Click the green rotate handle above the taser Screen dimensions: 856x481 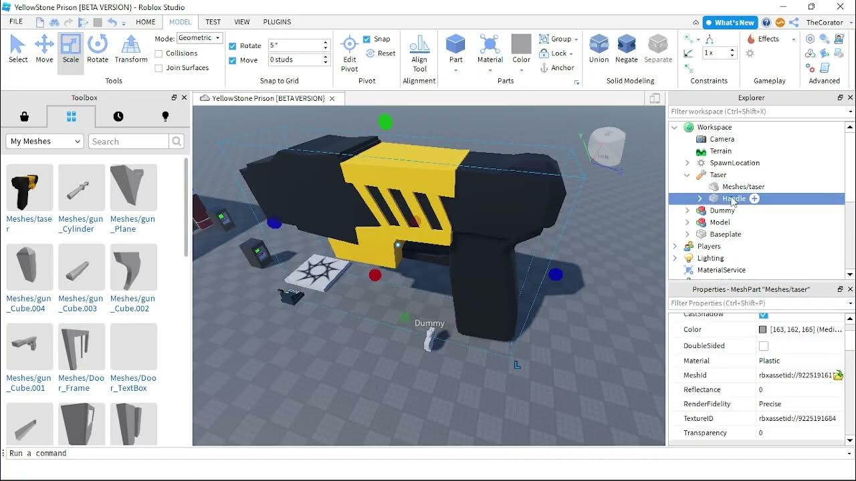pos(385,122)
